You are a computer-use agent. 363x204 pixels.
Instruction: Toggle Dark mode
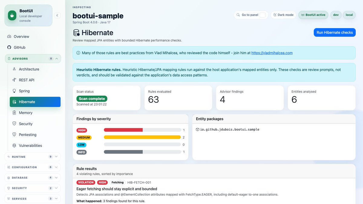point(283,15)
